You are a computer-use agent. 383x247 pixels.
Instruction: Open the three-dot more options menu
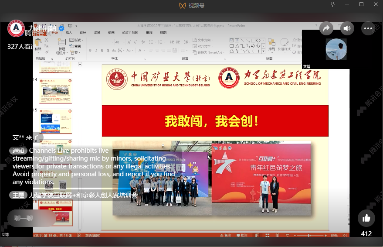click(368, 29)
